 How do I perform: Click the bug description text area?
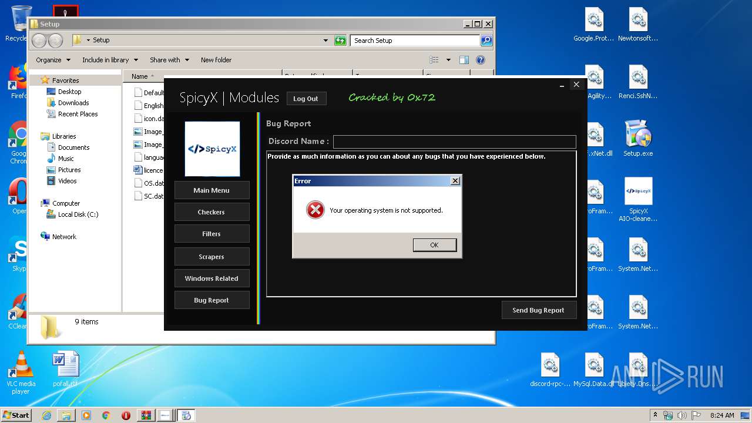421,223
